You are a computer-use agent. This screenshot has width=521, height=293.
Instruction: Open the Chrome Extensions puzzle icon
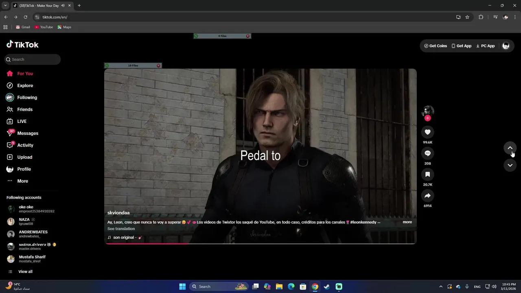pos(481,17)
